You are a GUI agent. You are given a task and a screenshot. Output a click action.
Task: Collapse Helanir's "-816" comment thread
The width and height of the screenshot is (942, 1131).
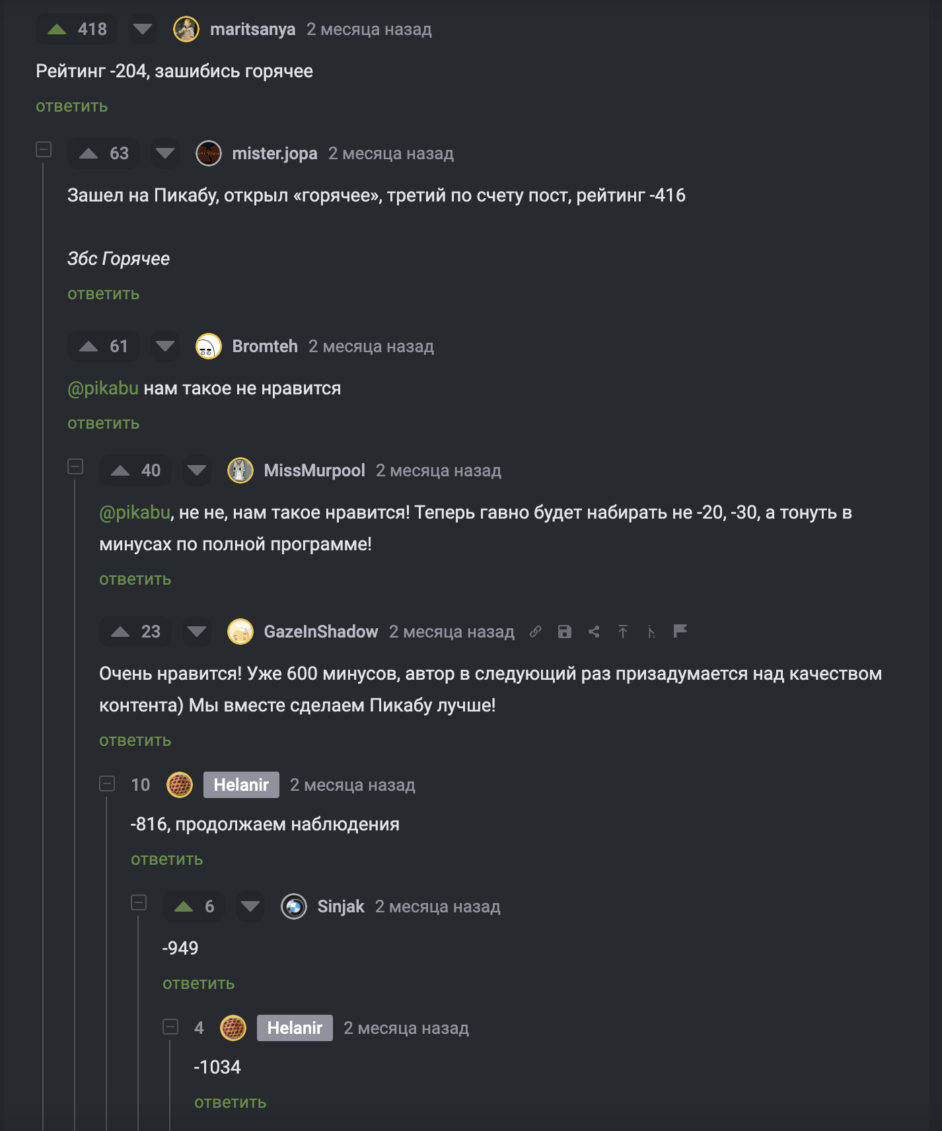coord(107,784)
